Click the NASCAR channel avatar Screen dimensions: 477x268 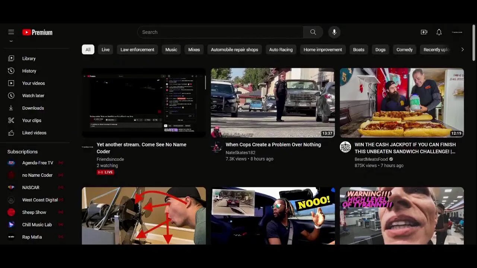11,188
